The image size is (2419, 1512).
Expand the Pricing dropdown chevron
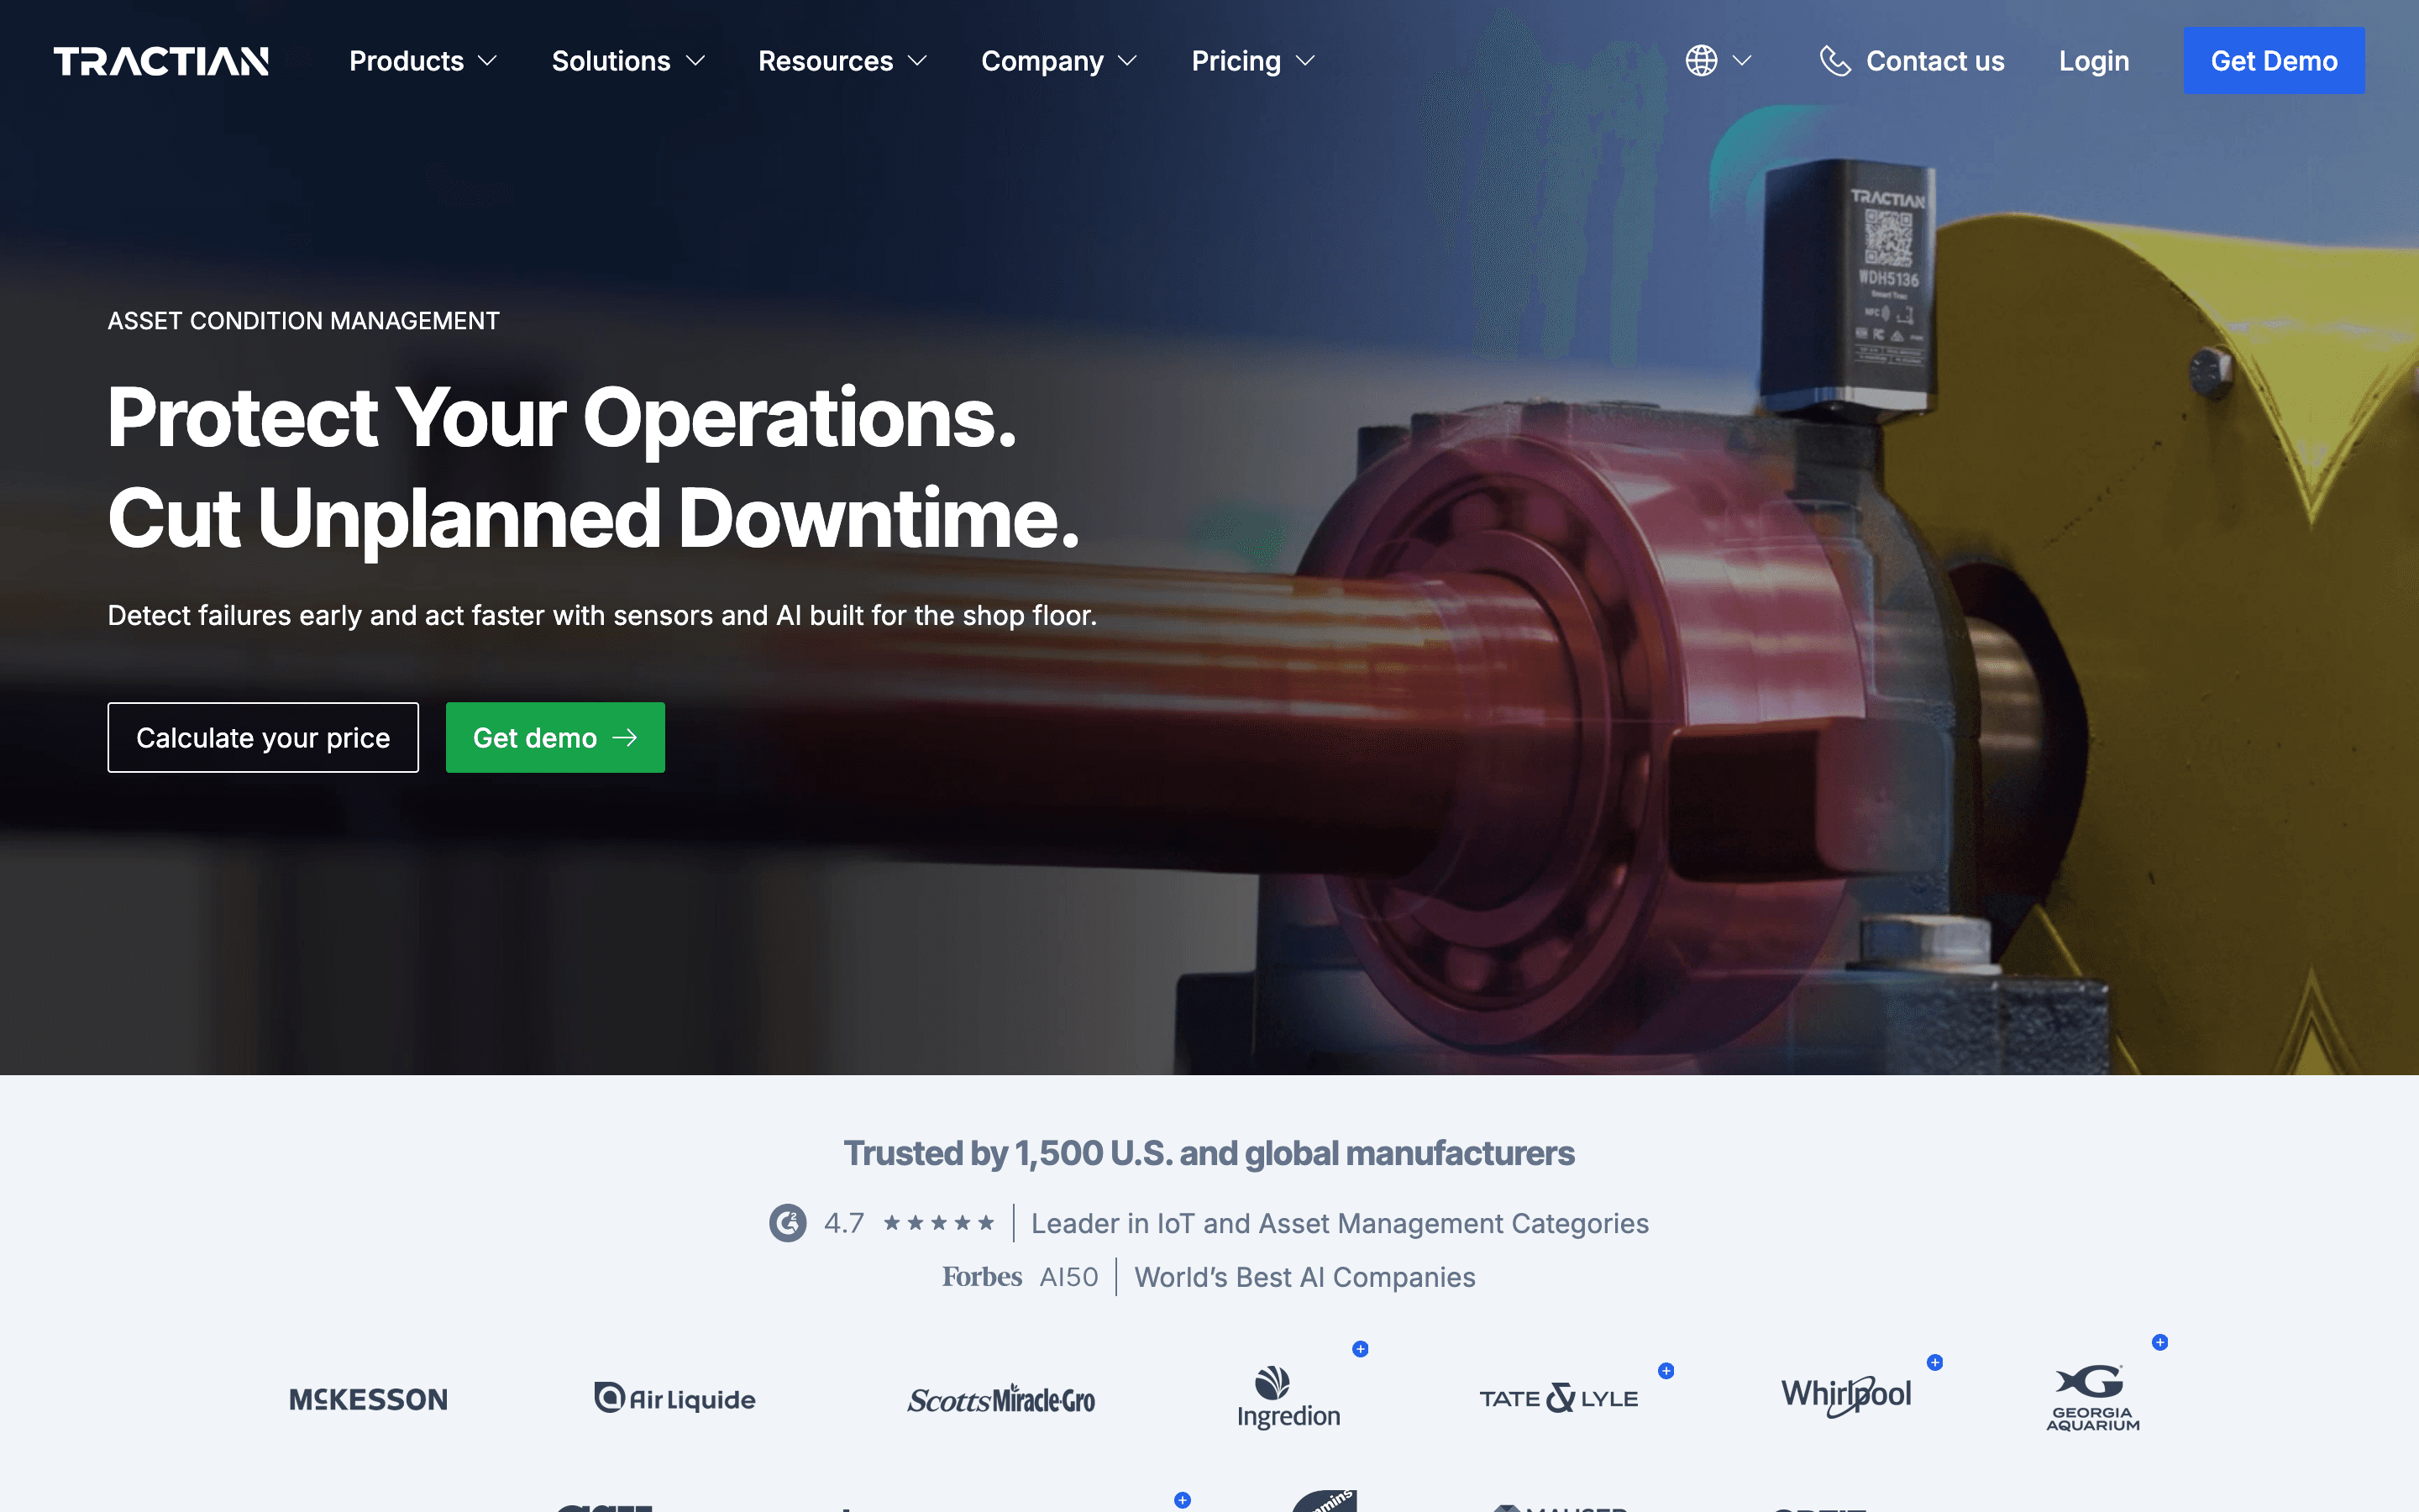point(1304,61)
